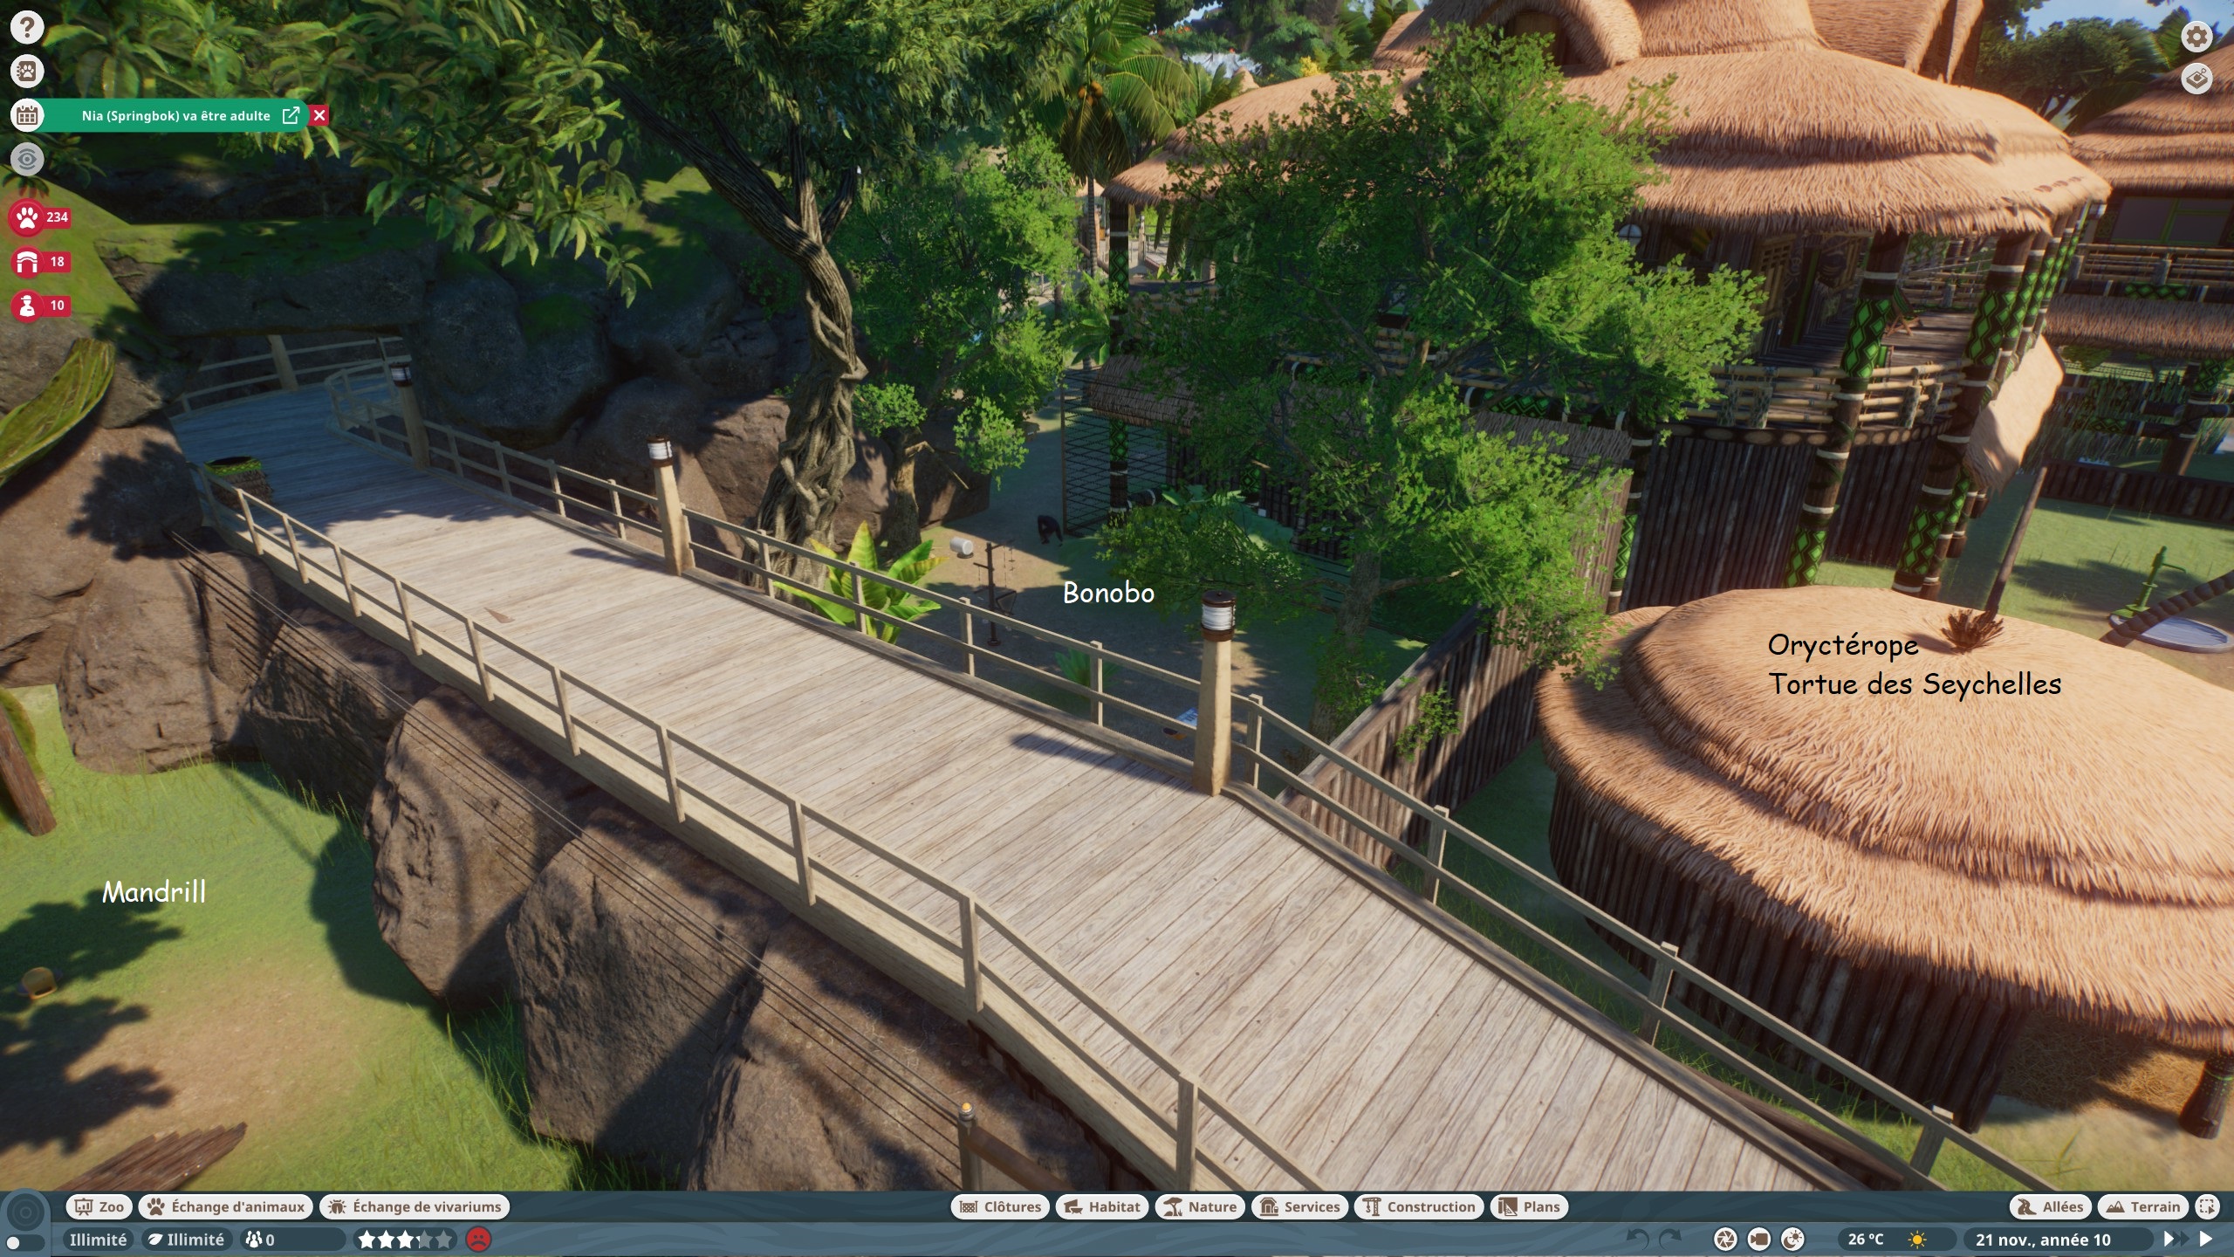Screen dimensions: 2234x1257
Task: Click the sunny weather sun icon
Action: tap(1917, 1240)
